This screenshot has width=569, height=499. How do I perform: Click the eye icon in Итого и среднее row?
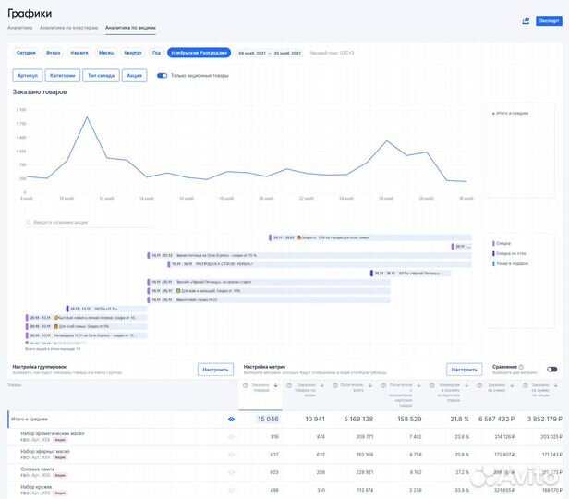click(x=231, y=419)
